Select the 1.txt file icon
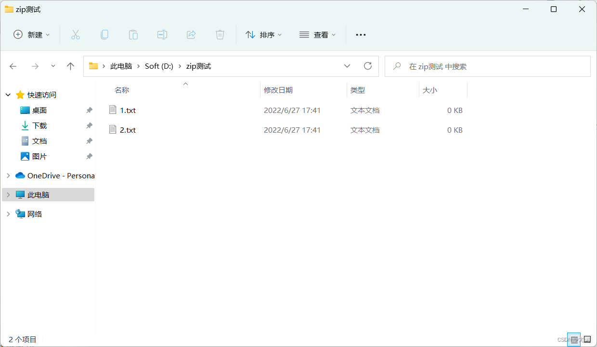Screen dimensions: 597x347 point(113,110)
